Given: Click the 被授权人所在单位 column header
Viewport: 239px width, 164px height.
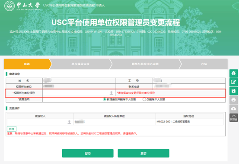Looking at the screenshot, I should coord(115,116).
